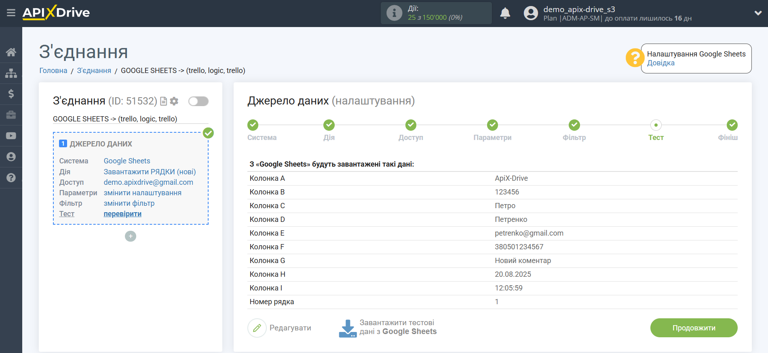Go to Система step
768x353 pixels.
253,125
